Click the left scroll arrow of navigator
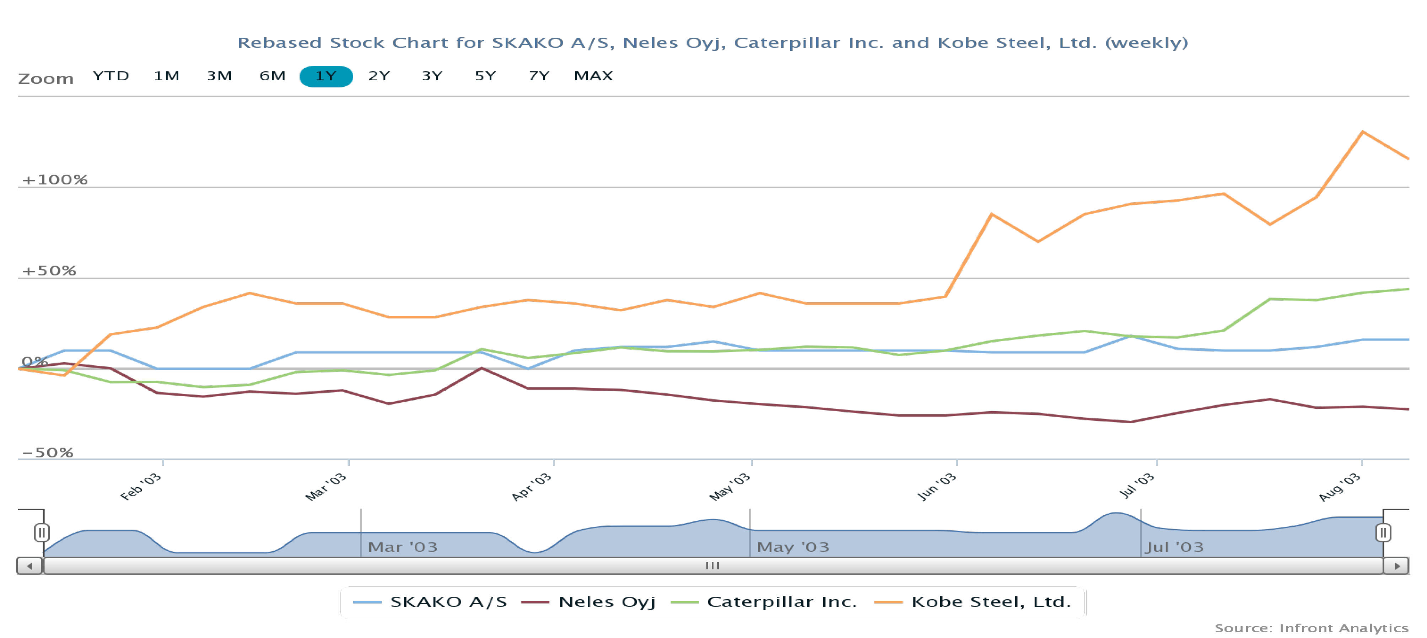The width and height of the screenshot is (1427, 638). tap(29, 566)
